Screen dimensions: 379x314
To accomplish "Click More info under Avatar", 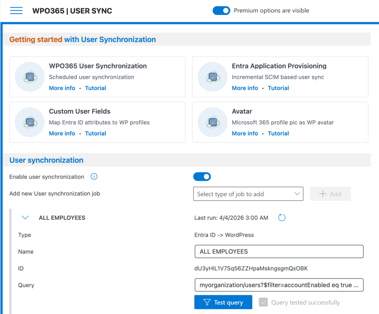I will pos(245,133).
